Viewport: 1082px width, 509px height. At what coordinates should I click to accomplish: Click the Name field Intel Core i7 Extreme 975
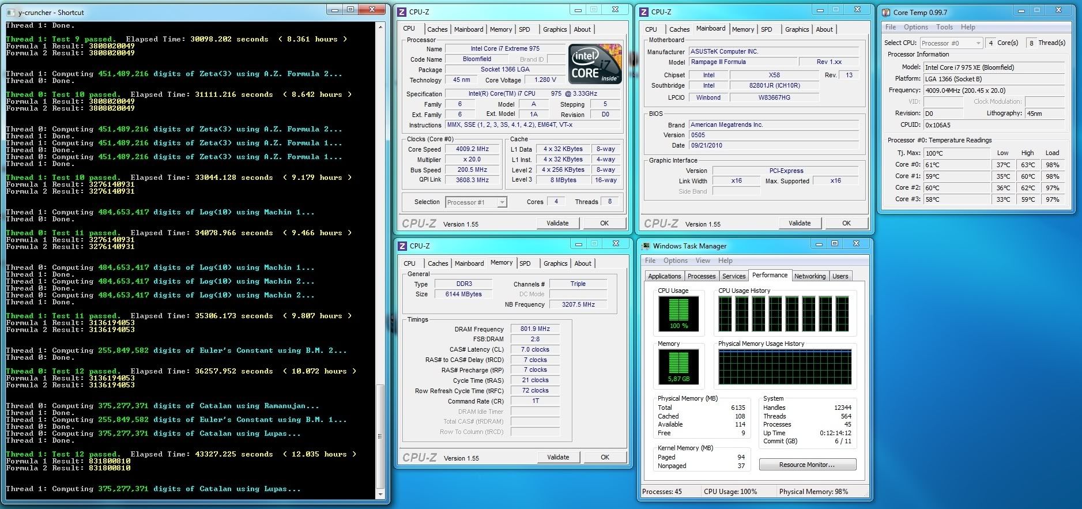pos(505,49)
